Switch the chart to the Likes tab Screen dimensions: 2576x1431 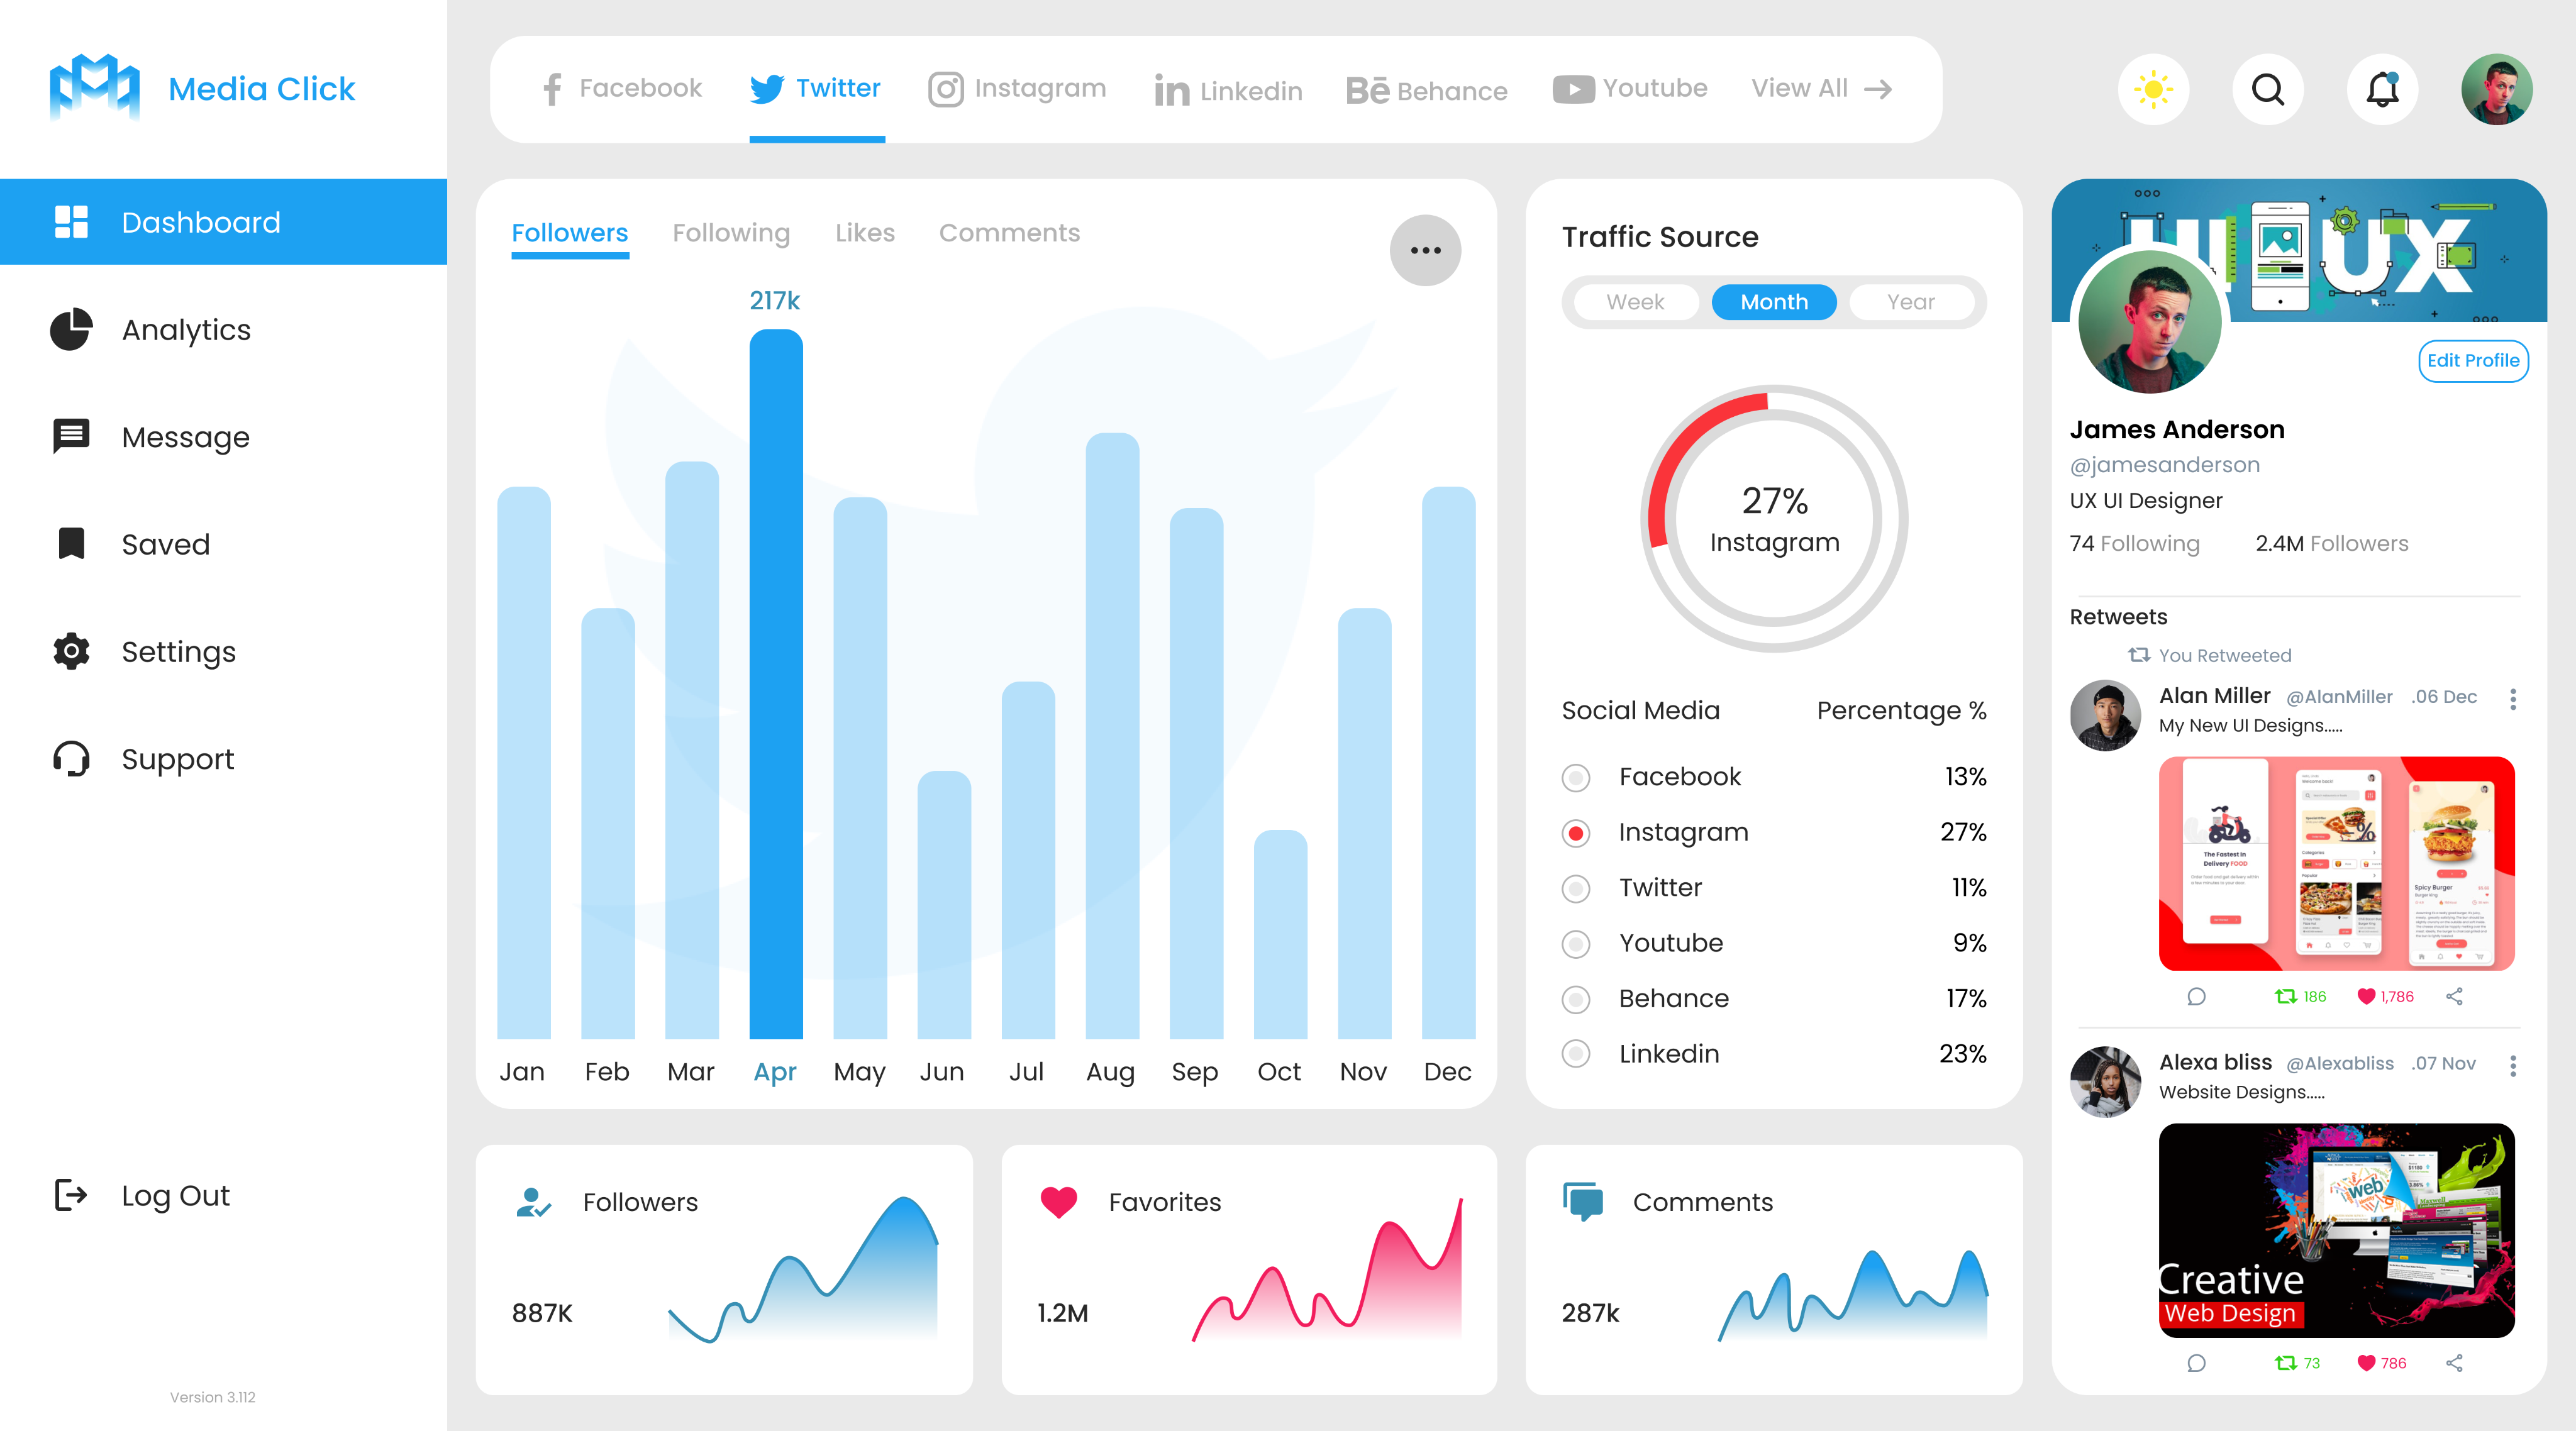click(864, 233)
